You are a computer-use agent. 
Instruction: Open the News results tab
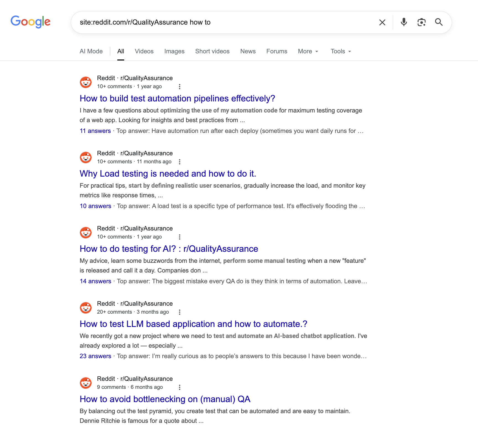pos(248,51)
